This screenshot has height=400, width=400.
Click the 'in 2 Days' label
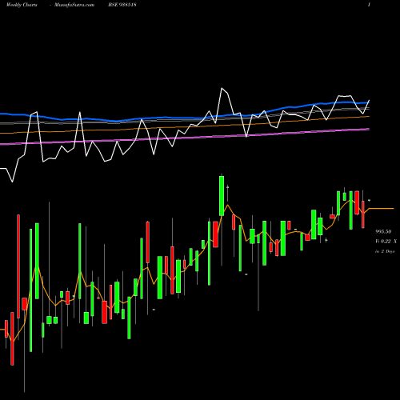point(385,251)
